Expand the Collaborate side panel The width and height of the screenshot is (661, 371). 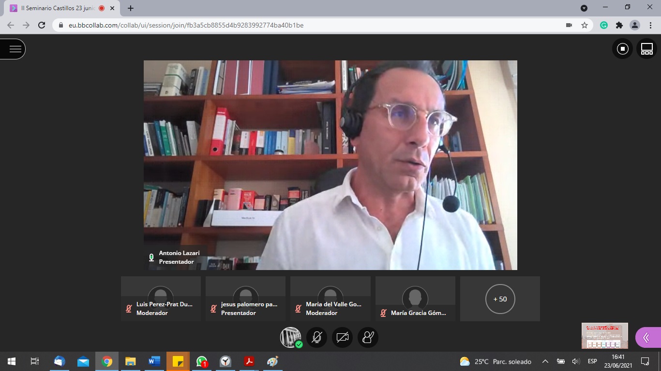point(647,337)
